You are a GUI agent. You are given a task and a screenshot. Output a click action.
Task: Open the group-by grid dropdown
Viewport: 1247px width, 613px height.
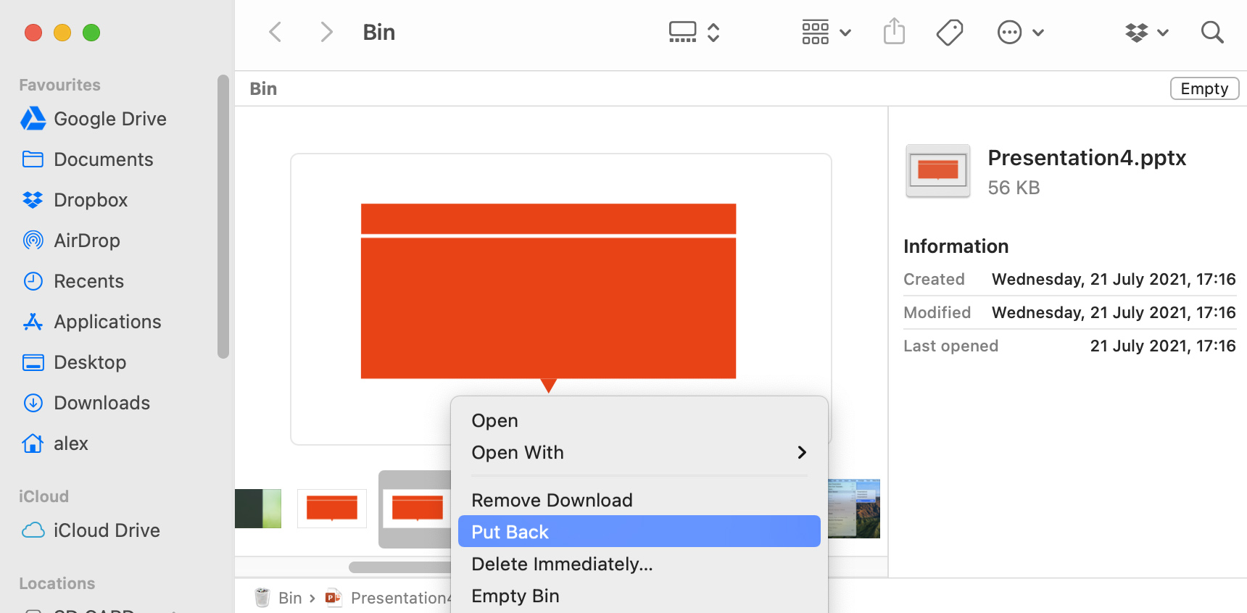click(x=826, y=32)
